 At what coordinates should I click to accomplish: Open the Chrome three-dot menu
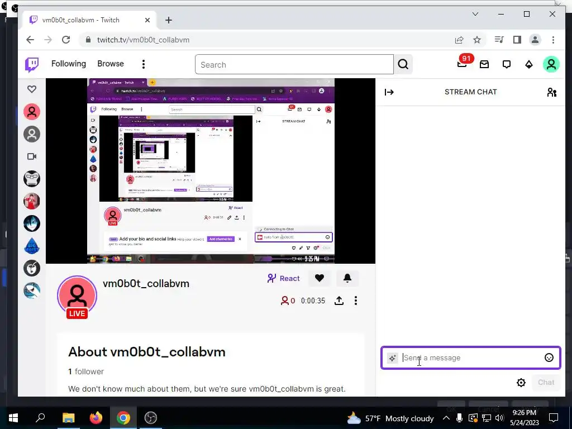click(x=554, y=40)
